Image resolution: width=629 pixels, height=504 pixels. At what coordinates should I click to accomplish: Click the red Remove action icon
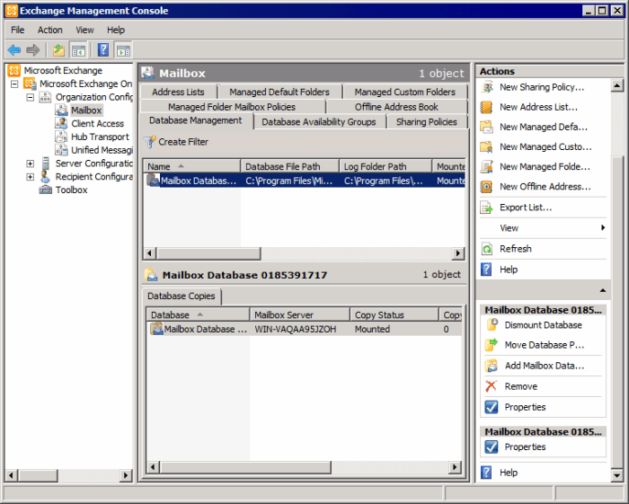point(490,386)
